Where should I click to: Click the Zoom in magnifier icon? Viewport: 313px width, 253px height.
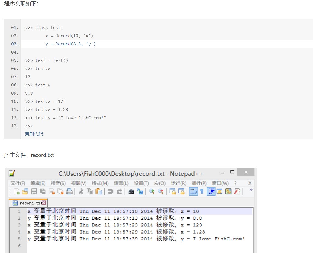coord(152,191)
